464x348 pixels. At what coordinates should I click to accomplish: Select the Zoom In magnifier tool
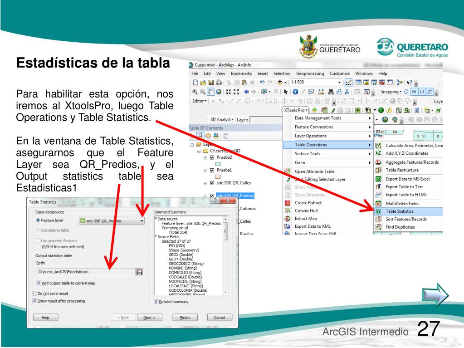(x=195, y=92)
